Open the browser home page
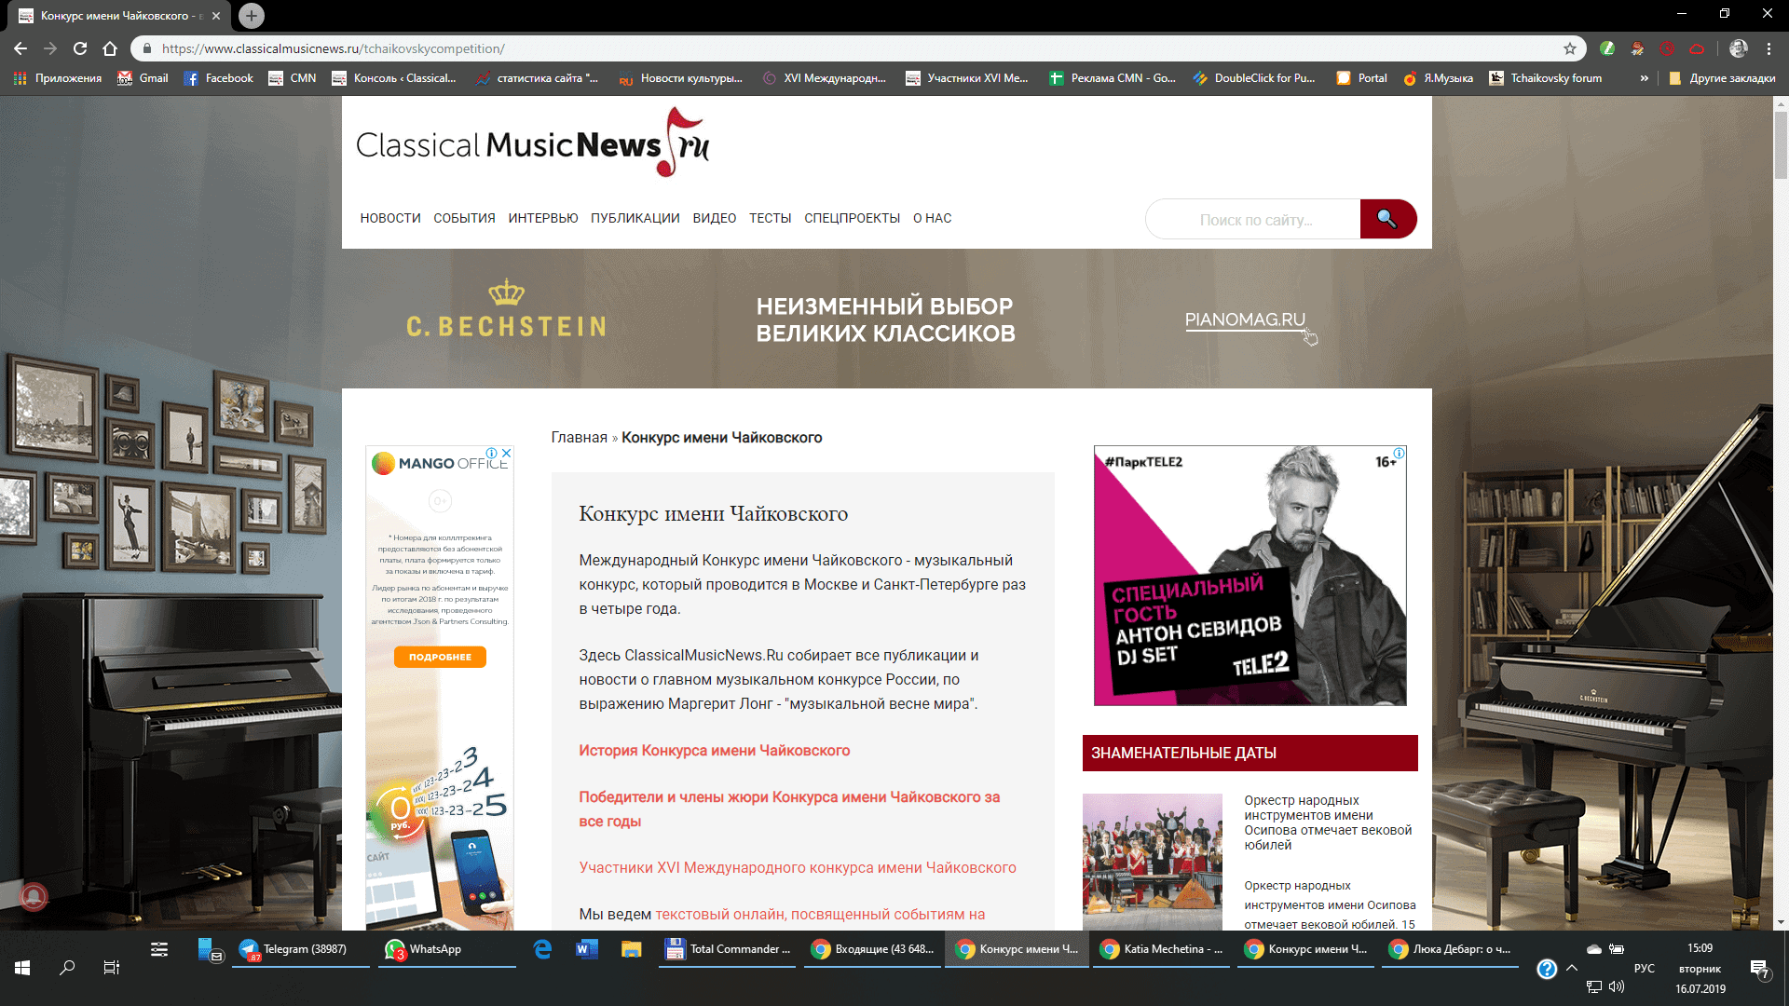The height and width of the screenshot is (1006, 1789). [x=110, y=48]
